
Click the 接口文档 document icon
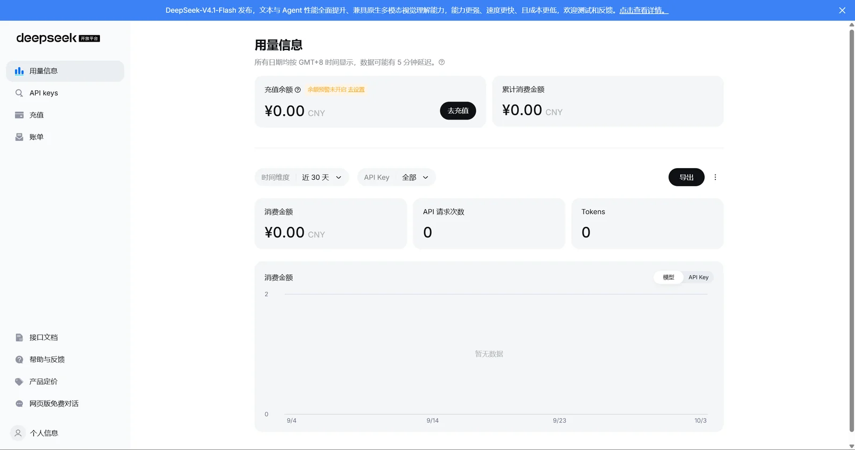pyautogui.click(x=19, y=337)
